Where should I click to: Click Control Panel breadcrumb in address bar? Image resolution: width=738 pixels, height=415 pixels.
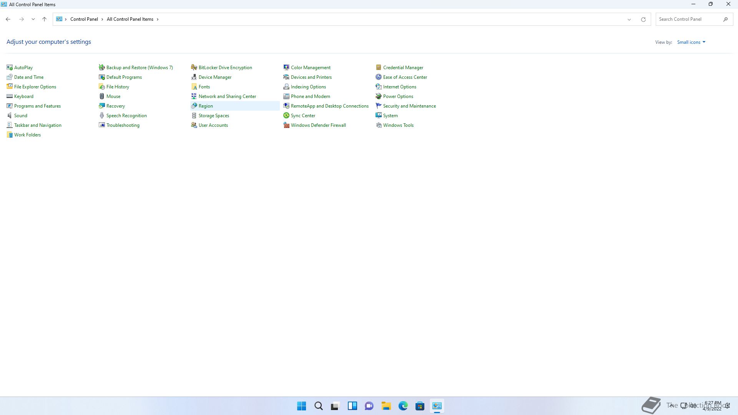click(x=84, y=19)
